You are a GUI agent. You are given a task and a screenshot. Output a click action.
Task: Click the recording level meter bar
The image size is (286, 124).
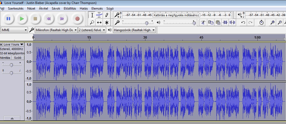(x=177, y=15)
